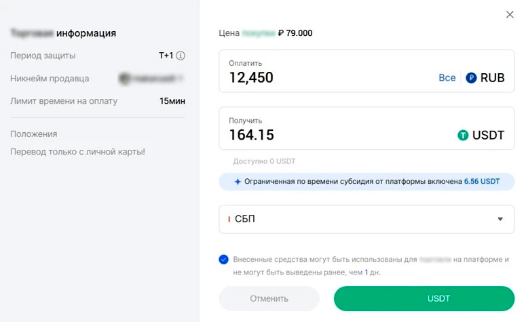
Task: Close the purchase dialog with X
Action: point(510,14)
